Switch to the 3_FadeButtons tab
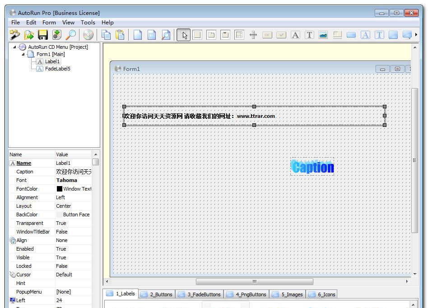The width and height of the screenshot is (428, 308). click(200, 294)
